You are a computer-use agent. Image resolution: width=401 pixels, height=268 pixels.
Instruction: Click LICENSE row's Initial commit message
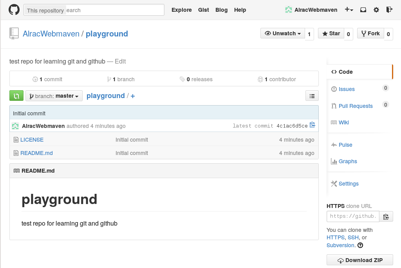pos(132,140)
